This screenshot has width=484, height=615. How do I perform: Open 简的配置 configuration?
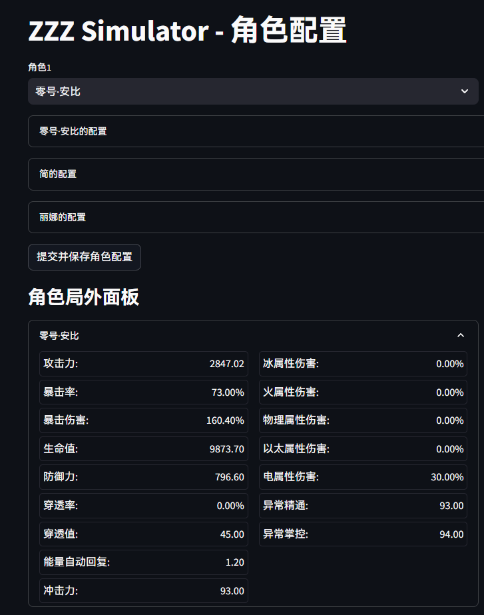(253, 174)
